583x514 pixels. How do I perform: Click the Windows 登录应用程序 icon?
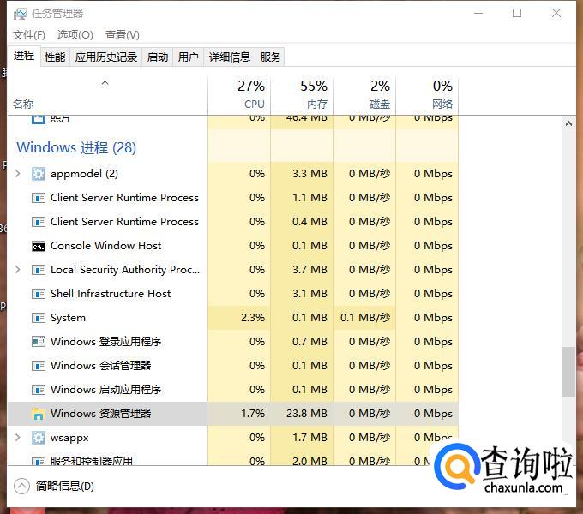[39, 342]
